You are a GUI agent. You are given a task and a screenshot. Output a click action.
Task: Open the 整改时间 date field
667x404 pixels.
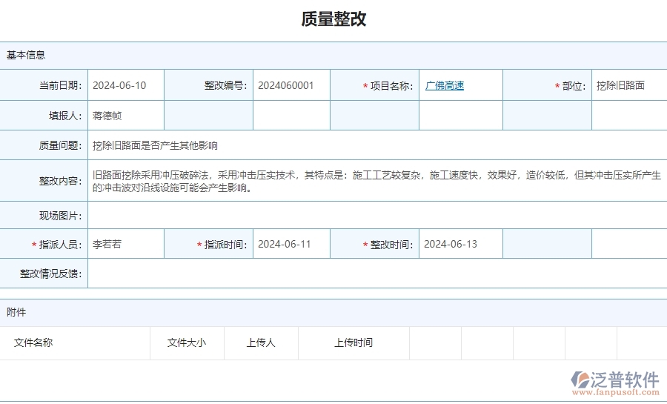pyautogui.click(x=459, y=244)
